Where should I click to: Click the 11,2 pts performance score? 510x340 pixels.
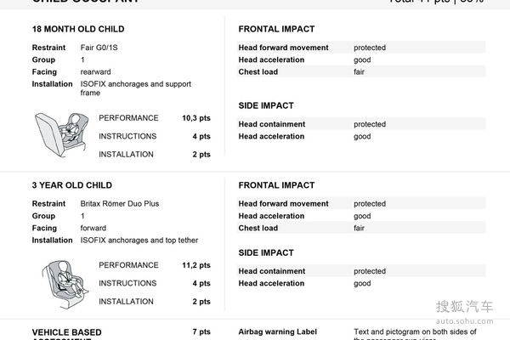[195, 265]
